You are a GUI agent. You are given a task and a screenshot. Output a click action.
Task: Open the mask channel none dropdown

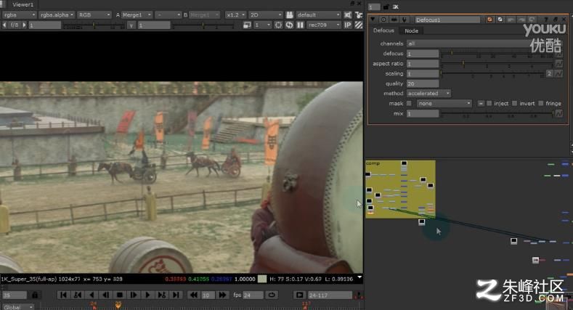point(444,104)
